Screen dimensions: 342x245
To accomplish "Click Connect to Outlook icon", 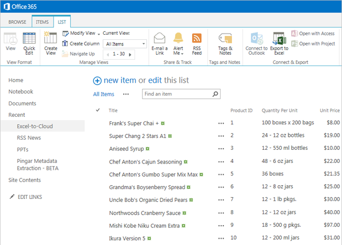I will (x=256, y=43).
